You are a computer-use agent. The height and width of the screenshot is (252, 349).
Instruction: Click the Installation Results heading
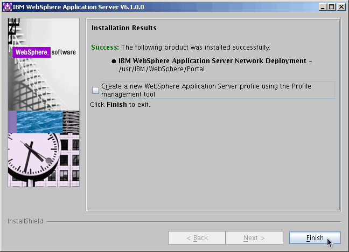124,28
